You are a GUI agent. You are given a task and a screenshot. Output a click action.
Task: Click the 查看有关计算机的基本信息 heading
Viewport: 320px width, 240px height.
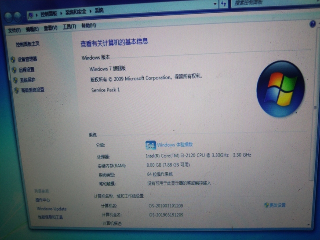[x=114, y=43]
